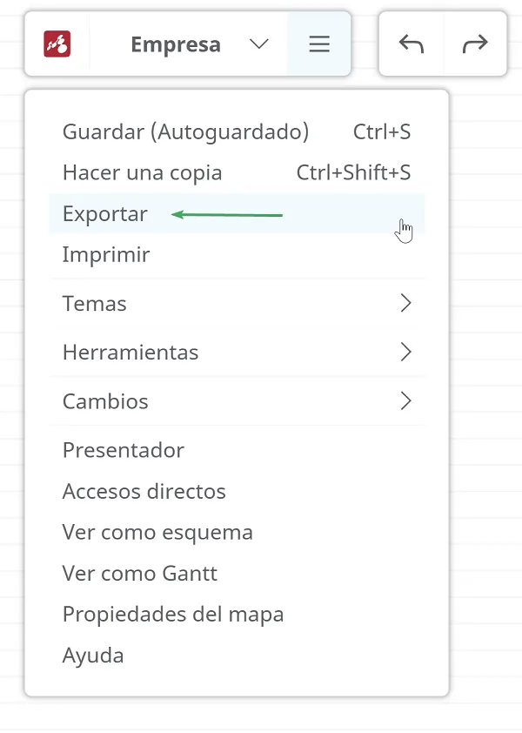Open Accesos directos
The height and width of the screenshot is (733, 522).
click(144, 491)
